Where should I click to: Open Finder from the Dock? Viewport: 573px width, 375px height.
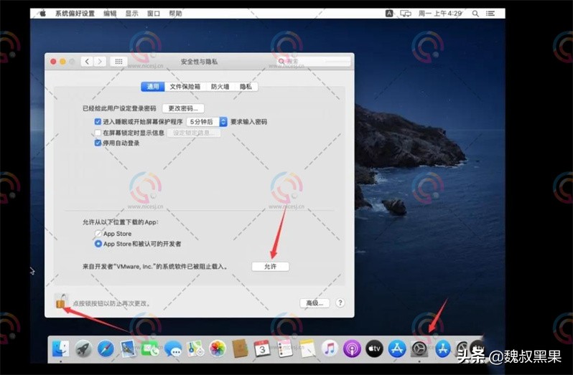pos(60,348)
